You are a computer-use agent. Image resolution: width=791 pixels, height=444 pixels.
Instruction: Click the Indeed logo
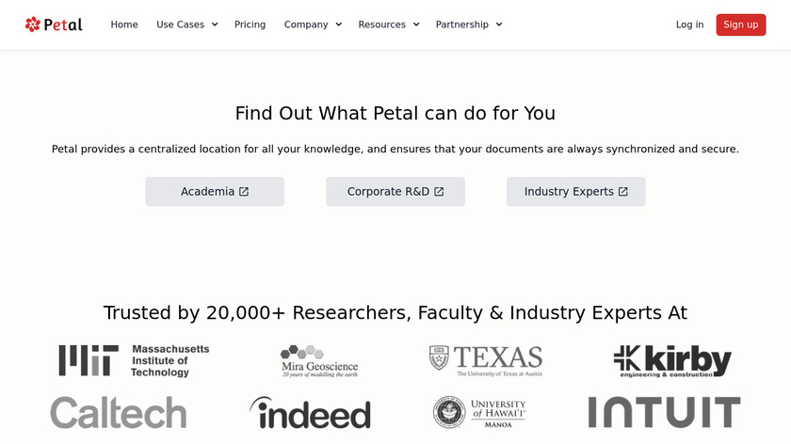coord(310,413)
